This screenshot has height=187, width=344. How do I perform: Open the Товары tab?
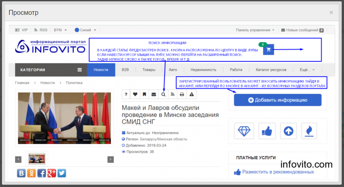tap(149, 70)
